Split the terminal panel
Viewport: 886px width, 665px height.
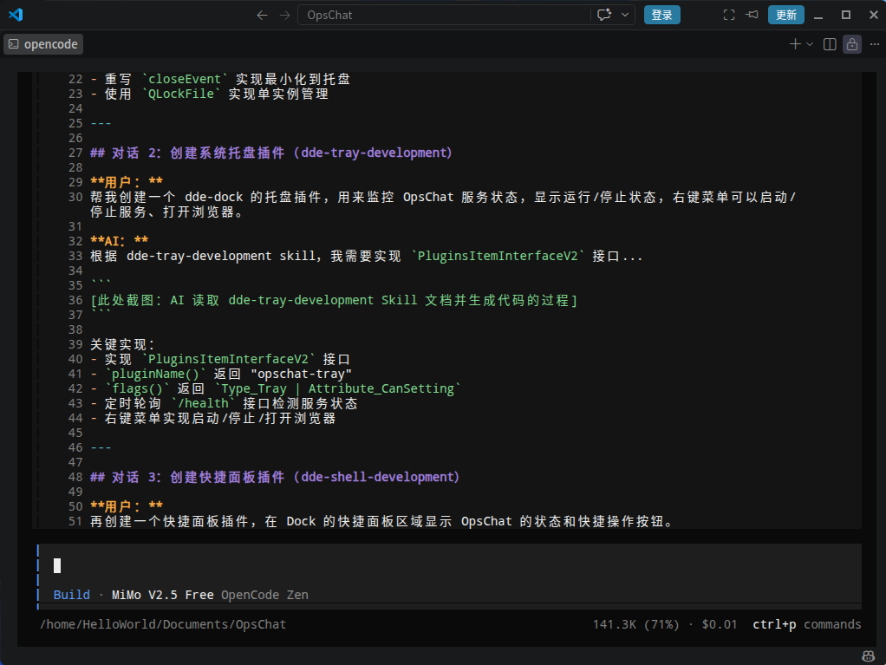pos(830,44)
